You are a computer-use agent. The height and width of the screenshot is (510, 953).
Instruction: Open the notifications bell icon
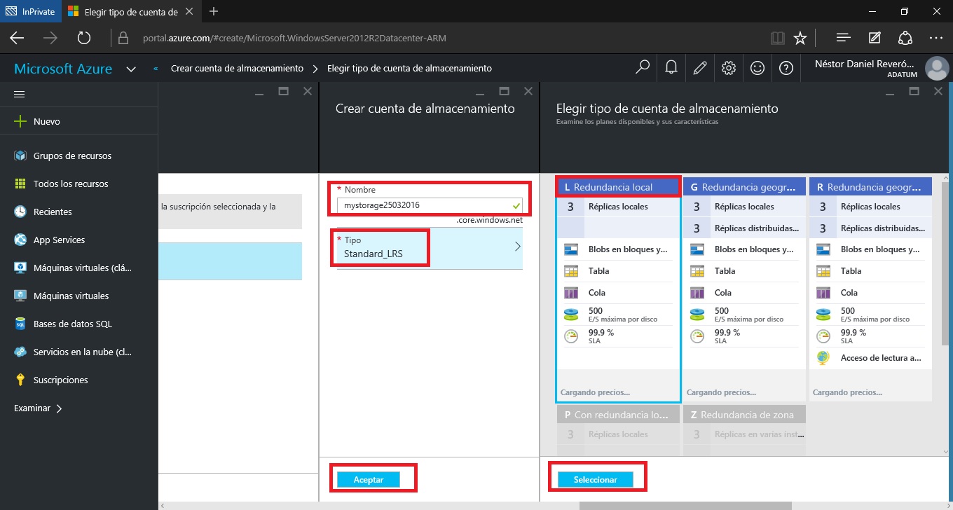tap(671, 68)
